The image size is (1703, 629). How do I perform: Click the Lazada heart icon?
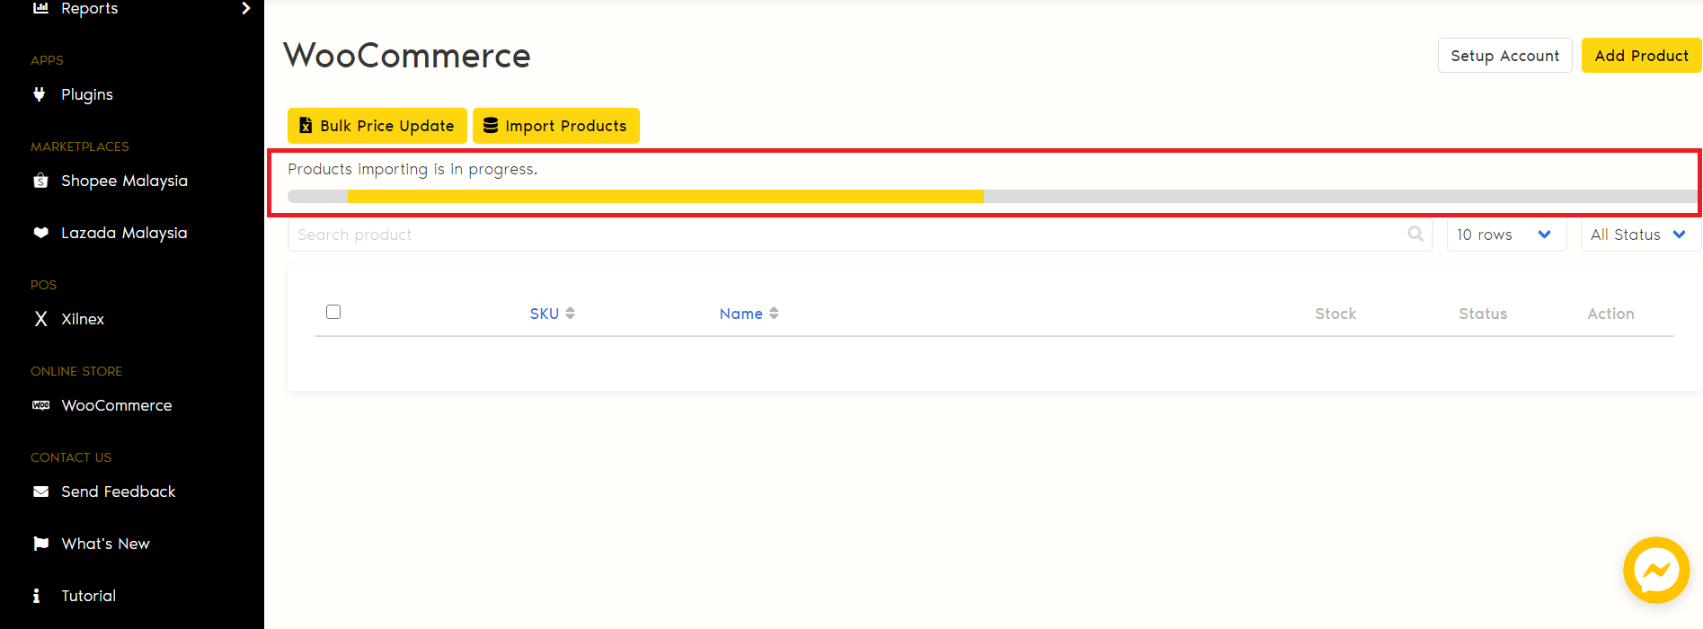click(40, 233)
